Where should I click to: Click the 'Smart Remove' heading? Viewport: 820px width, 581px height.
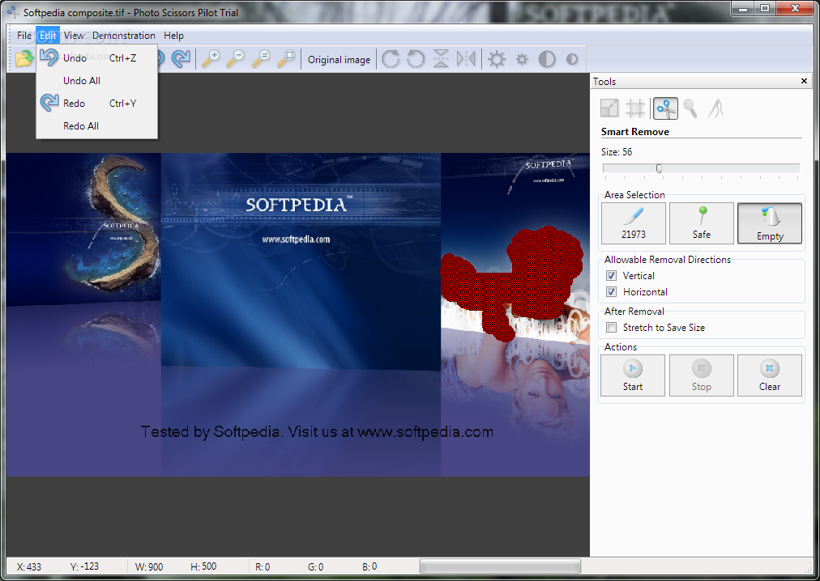click(x=635, y=132)
